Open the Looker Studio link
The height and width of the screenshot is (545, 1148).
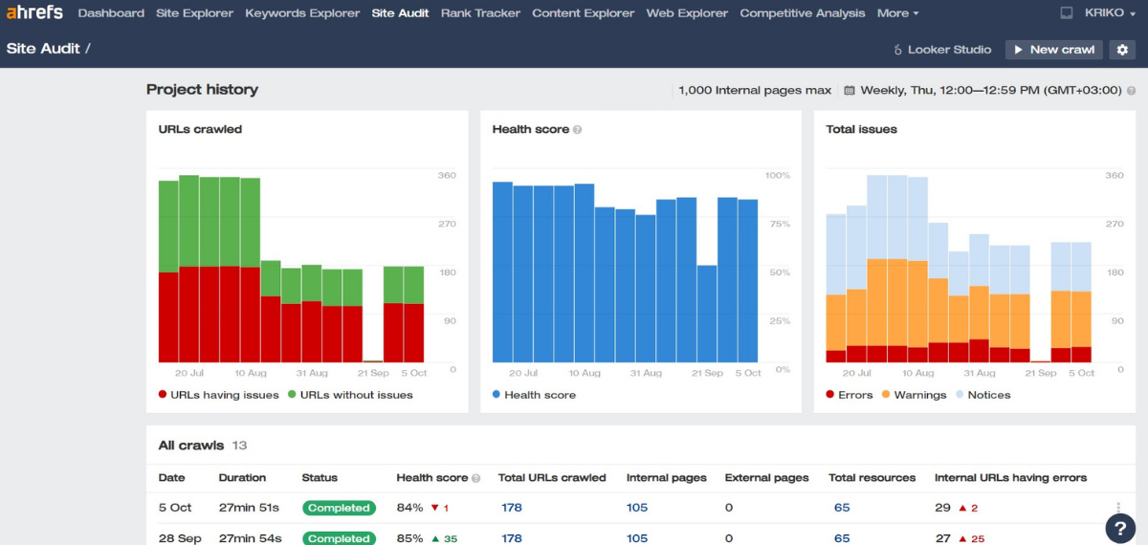click(941, 50)
